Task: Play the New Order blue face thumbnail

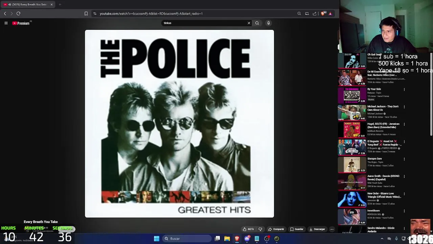Action: [352, 200]
